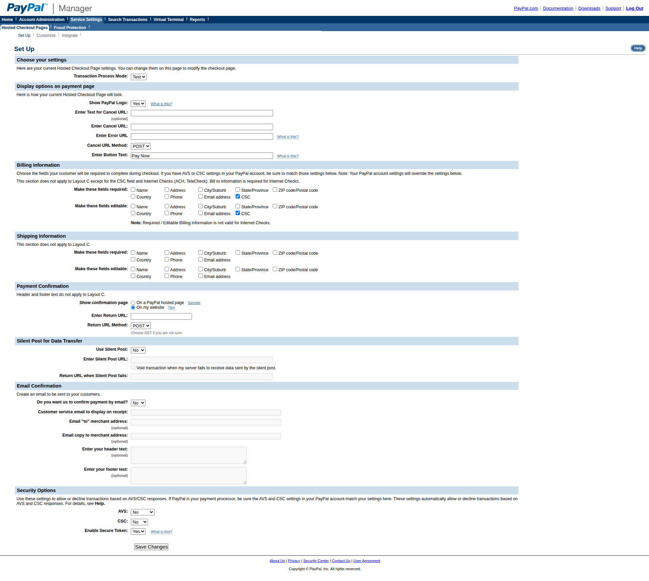The height and width of the screenshot is (581, 649).
Task: Check shipping required Email address checkbox
Action: point(201,259)
